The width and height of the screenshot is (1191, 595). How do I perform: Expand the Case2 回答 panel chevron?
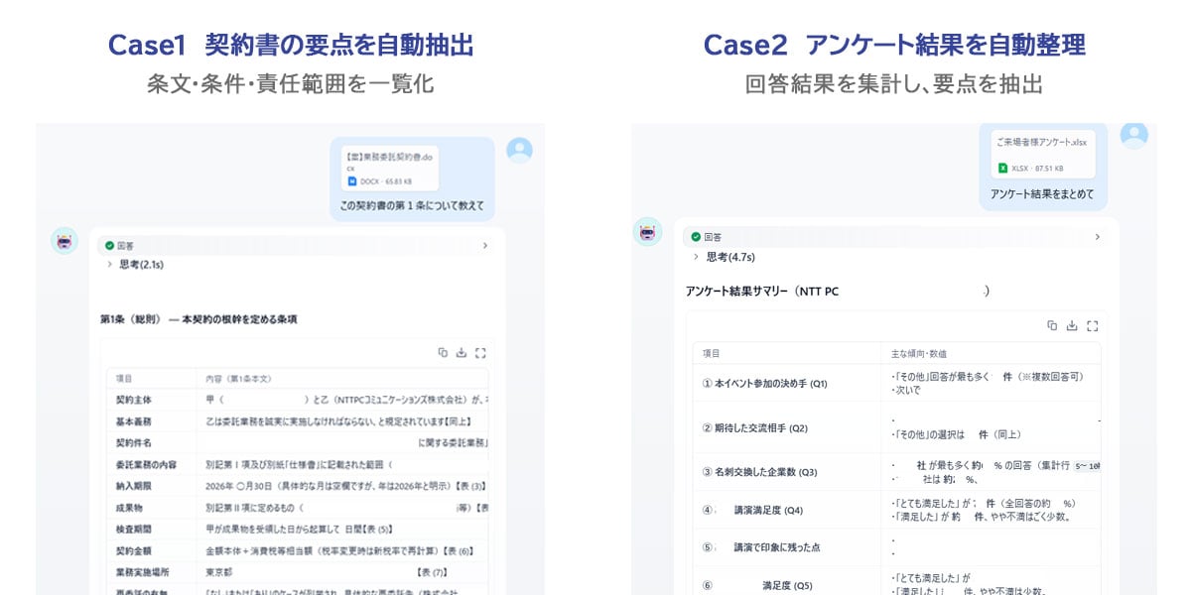tap(1097, 237)
